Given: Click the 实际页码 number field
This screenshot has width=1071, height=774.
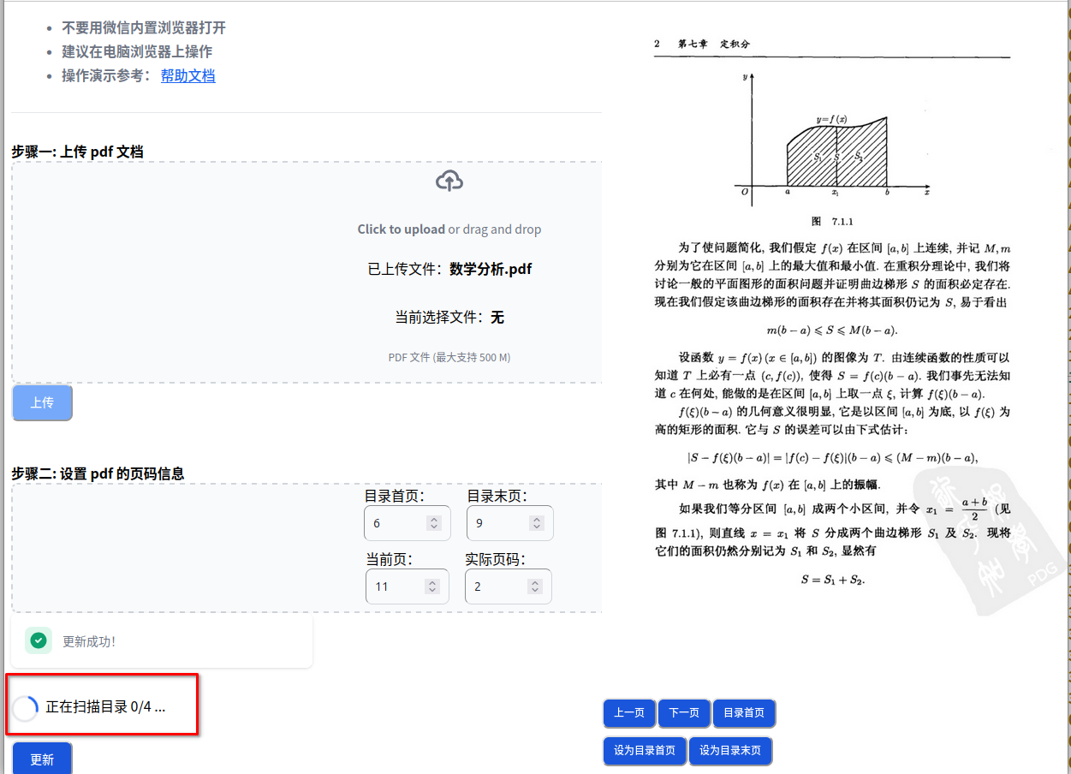Looking at the screenshot, I should click(x=495, y=586).
